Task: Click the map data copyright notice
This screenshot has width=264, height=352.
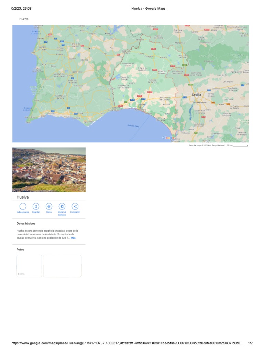Action: pos(207,145)
